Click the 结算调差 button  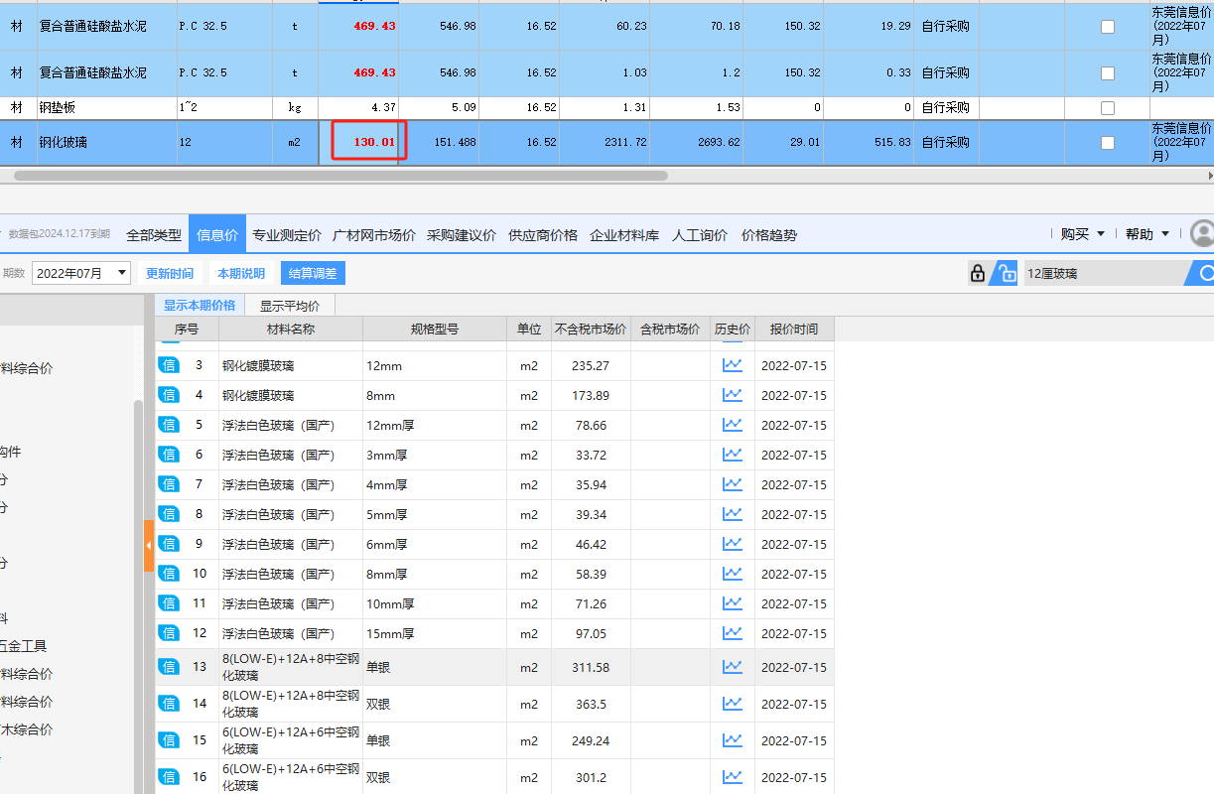click(x=313, y=273)
